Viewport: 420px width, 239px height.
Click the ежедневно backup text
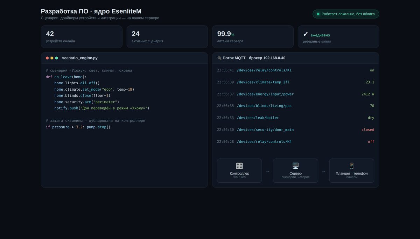[320, 35]
